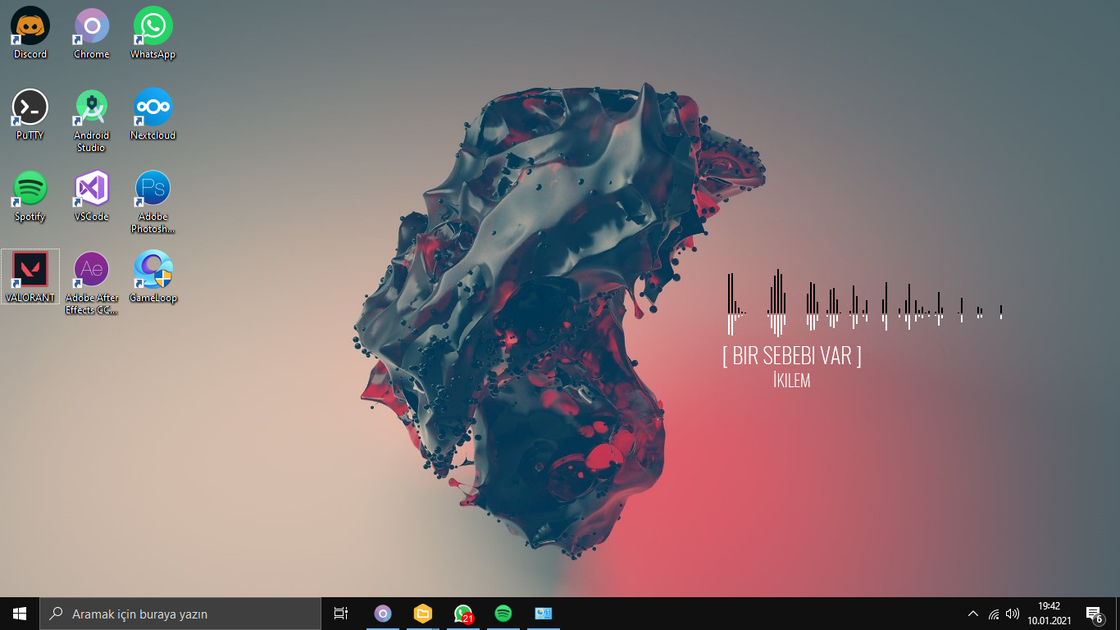Expand the hidden system tray icons

[973, 614]
